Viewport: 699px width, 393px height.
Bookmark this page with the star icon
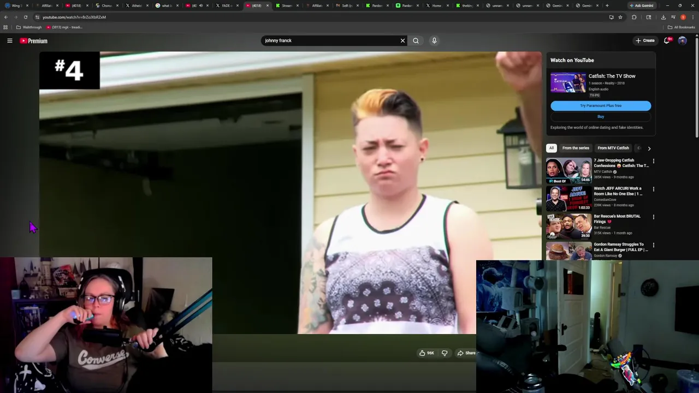pyautogui.click(x=620, y=17)
